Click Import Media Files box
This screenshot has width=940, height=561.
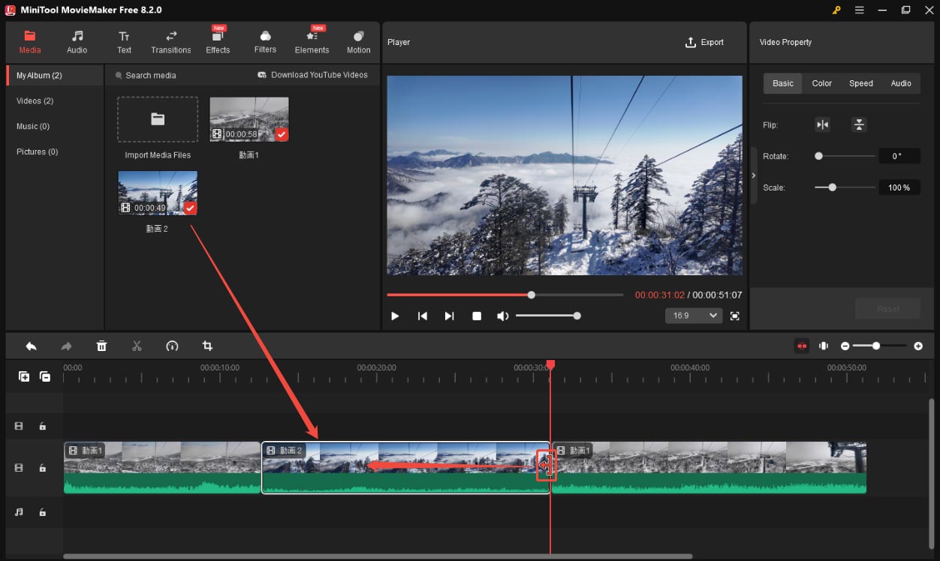coord(158,119)
